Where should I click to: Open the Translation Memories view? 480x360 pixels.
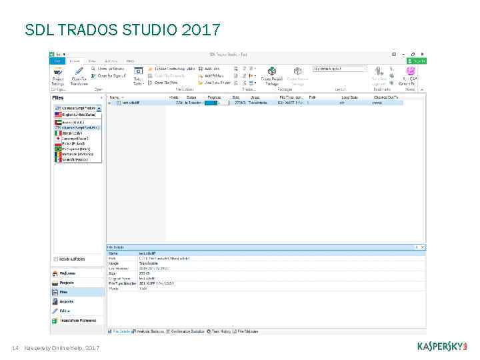tap(78, 321)
